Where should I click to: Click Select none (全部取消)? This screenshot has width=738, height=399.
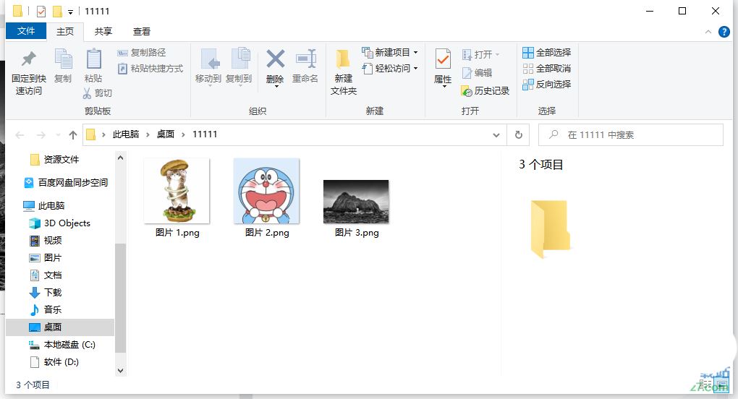547,69
